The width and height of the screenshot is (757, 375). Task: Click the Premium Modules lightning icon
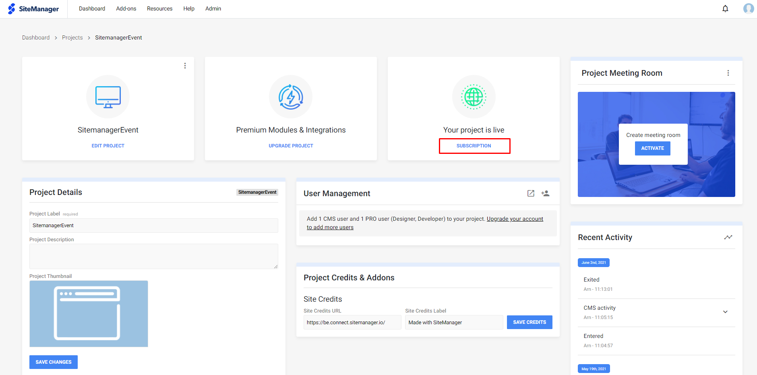point(291,97)
